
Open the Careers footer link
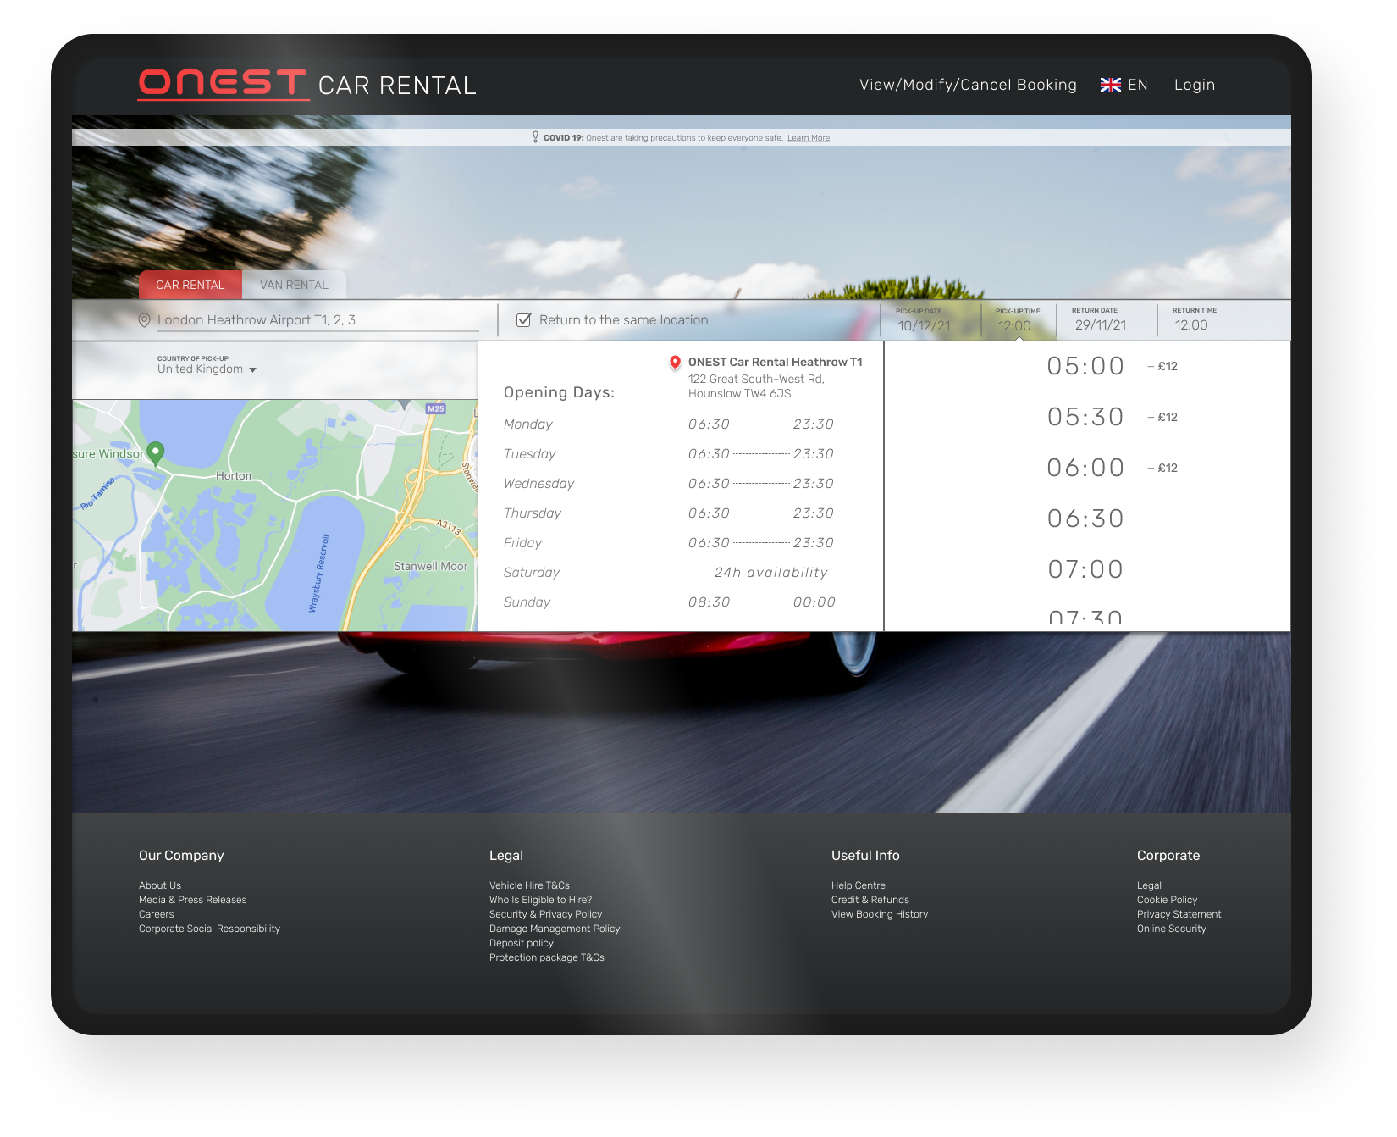coord(157,914)
